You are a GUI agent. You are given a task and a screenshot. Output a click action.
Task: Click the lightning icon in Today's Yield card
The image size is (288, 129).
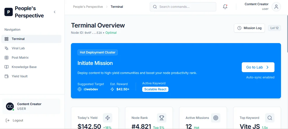click(108, 118)
